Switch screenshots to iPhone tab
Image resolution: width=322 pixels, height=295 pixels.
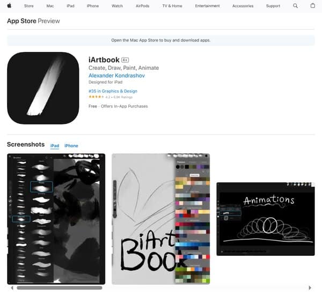[71, 146]
